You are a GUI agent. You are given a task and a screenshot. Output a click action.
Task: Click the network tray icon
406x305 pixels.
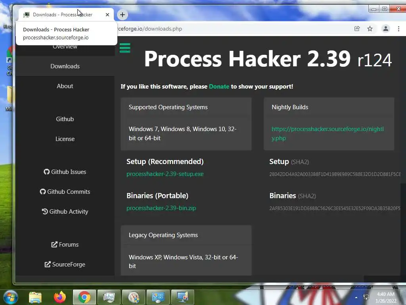click(x=366, y=297)
